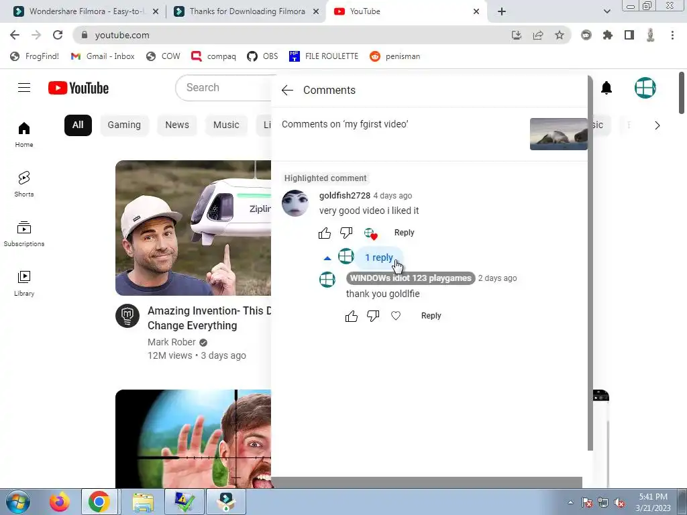Screen dimensions: 687x515
Task: Go back with the browser back arrow
Action: click(x=15, y=35)
